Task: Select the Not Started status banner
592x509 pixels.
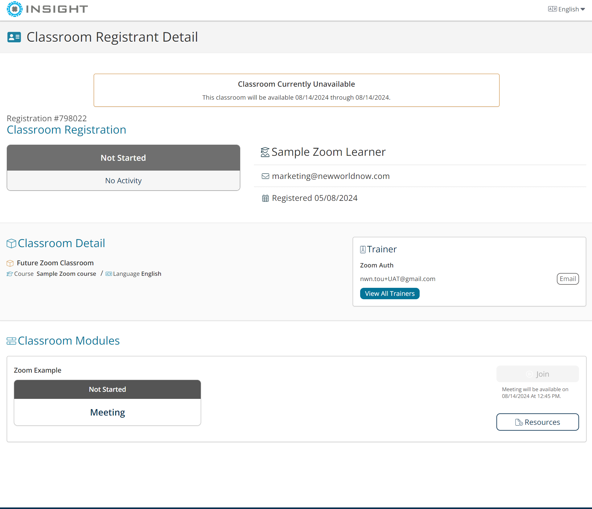Action: 123,158
